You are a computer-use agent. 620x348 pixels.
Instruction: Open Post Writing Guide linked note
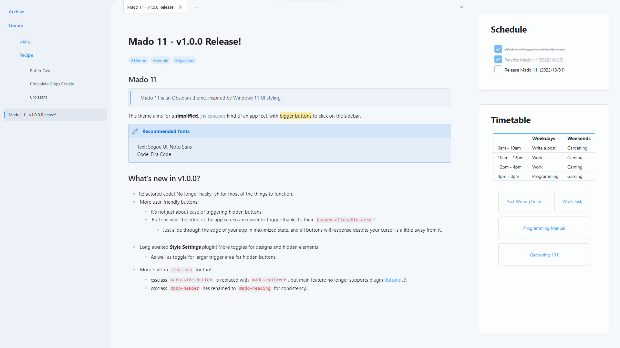[x=524, y=201]
